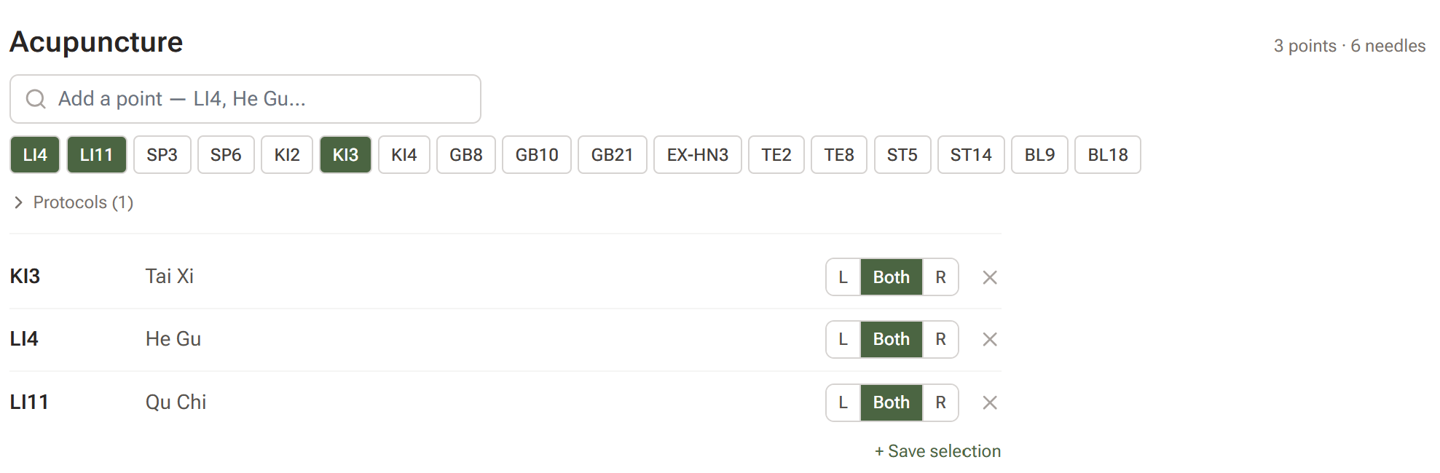Add the ST14 point chip
The height and width of the screenshot is (473, 1440).
pos(970,155)
